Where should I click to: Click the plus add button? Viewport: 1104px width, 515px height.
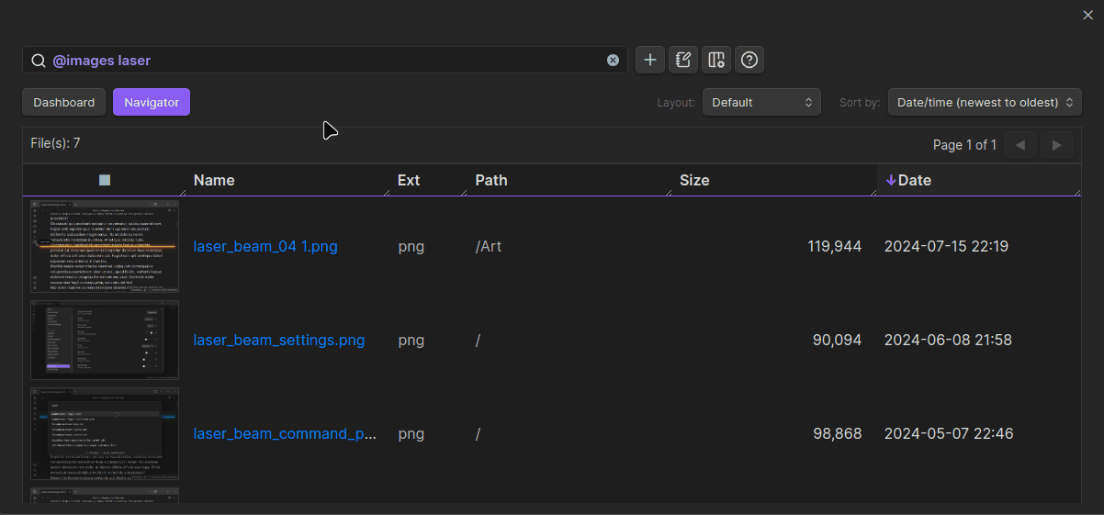(650, 61)
